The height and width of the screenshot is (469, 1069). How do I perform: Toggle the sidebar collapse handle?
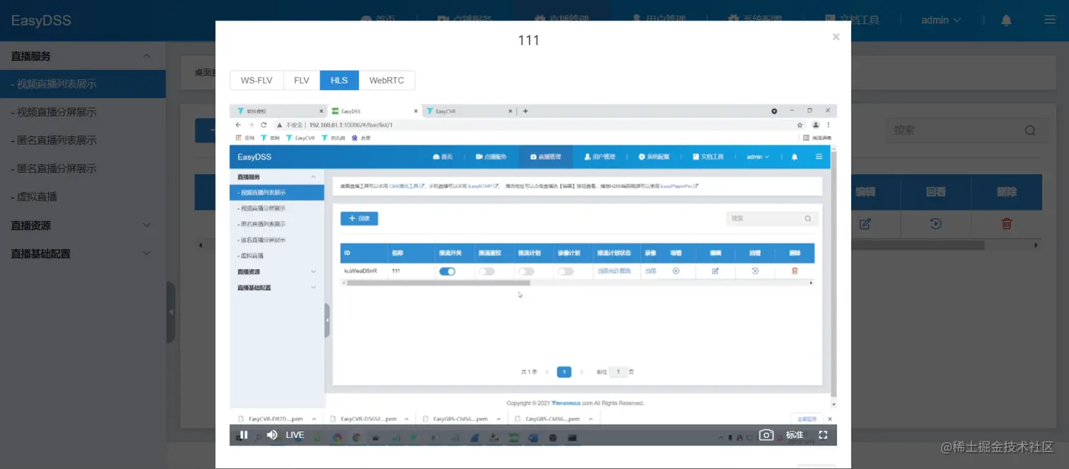pos(170,311)
